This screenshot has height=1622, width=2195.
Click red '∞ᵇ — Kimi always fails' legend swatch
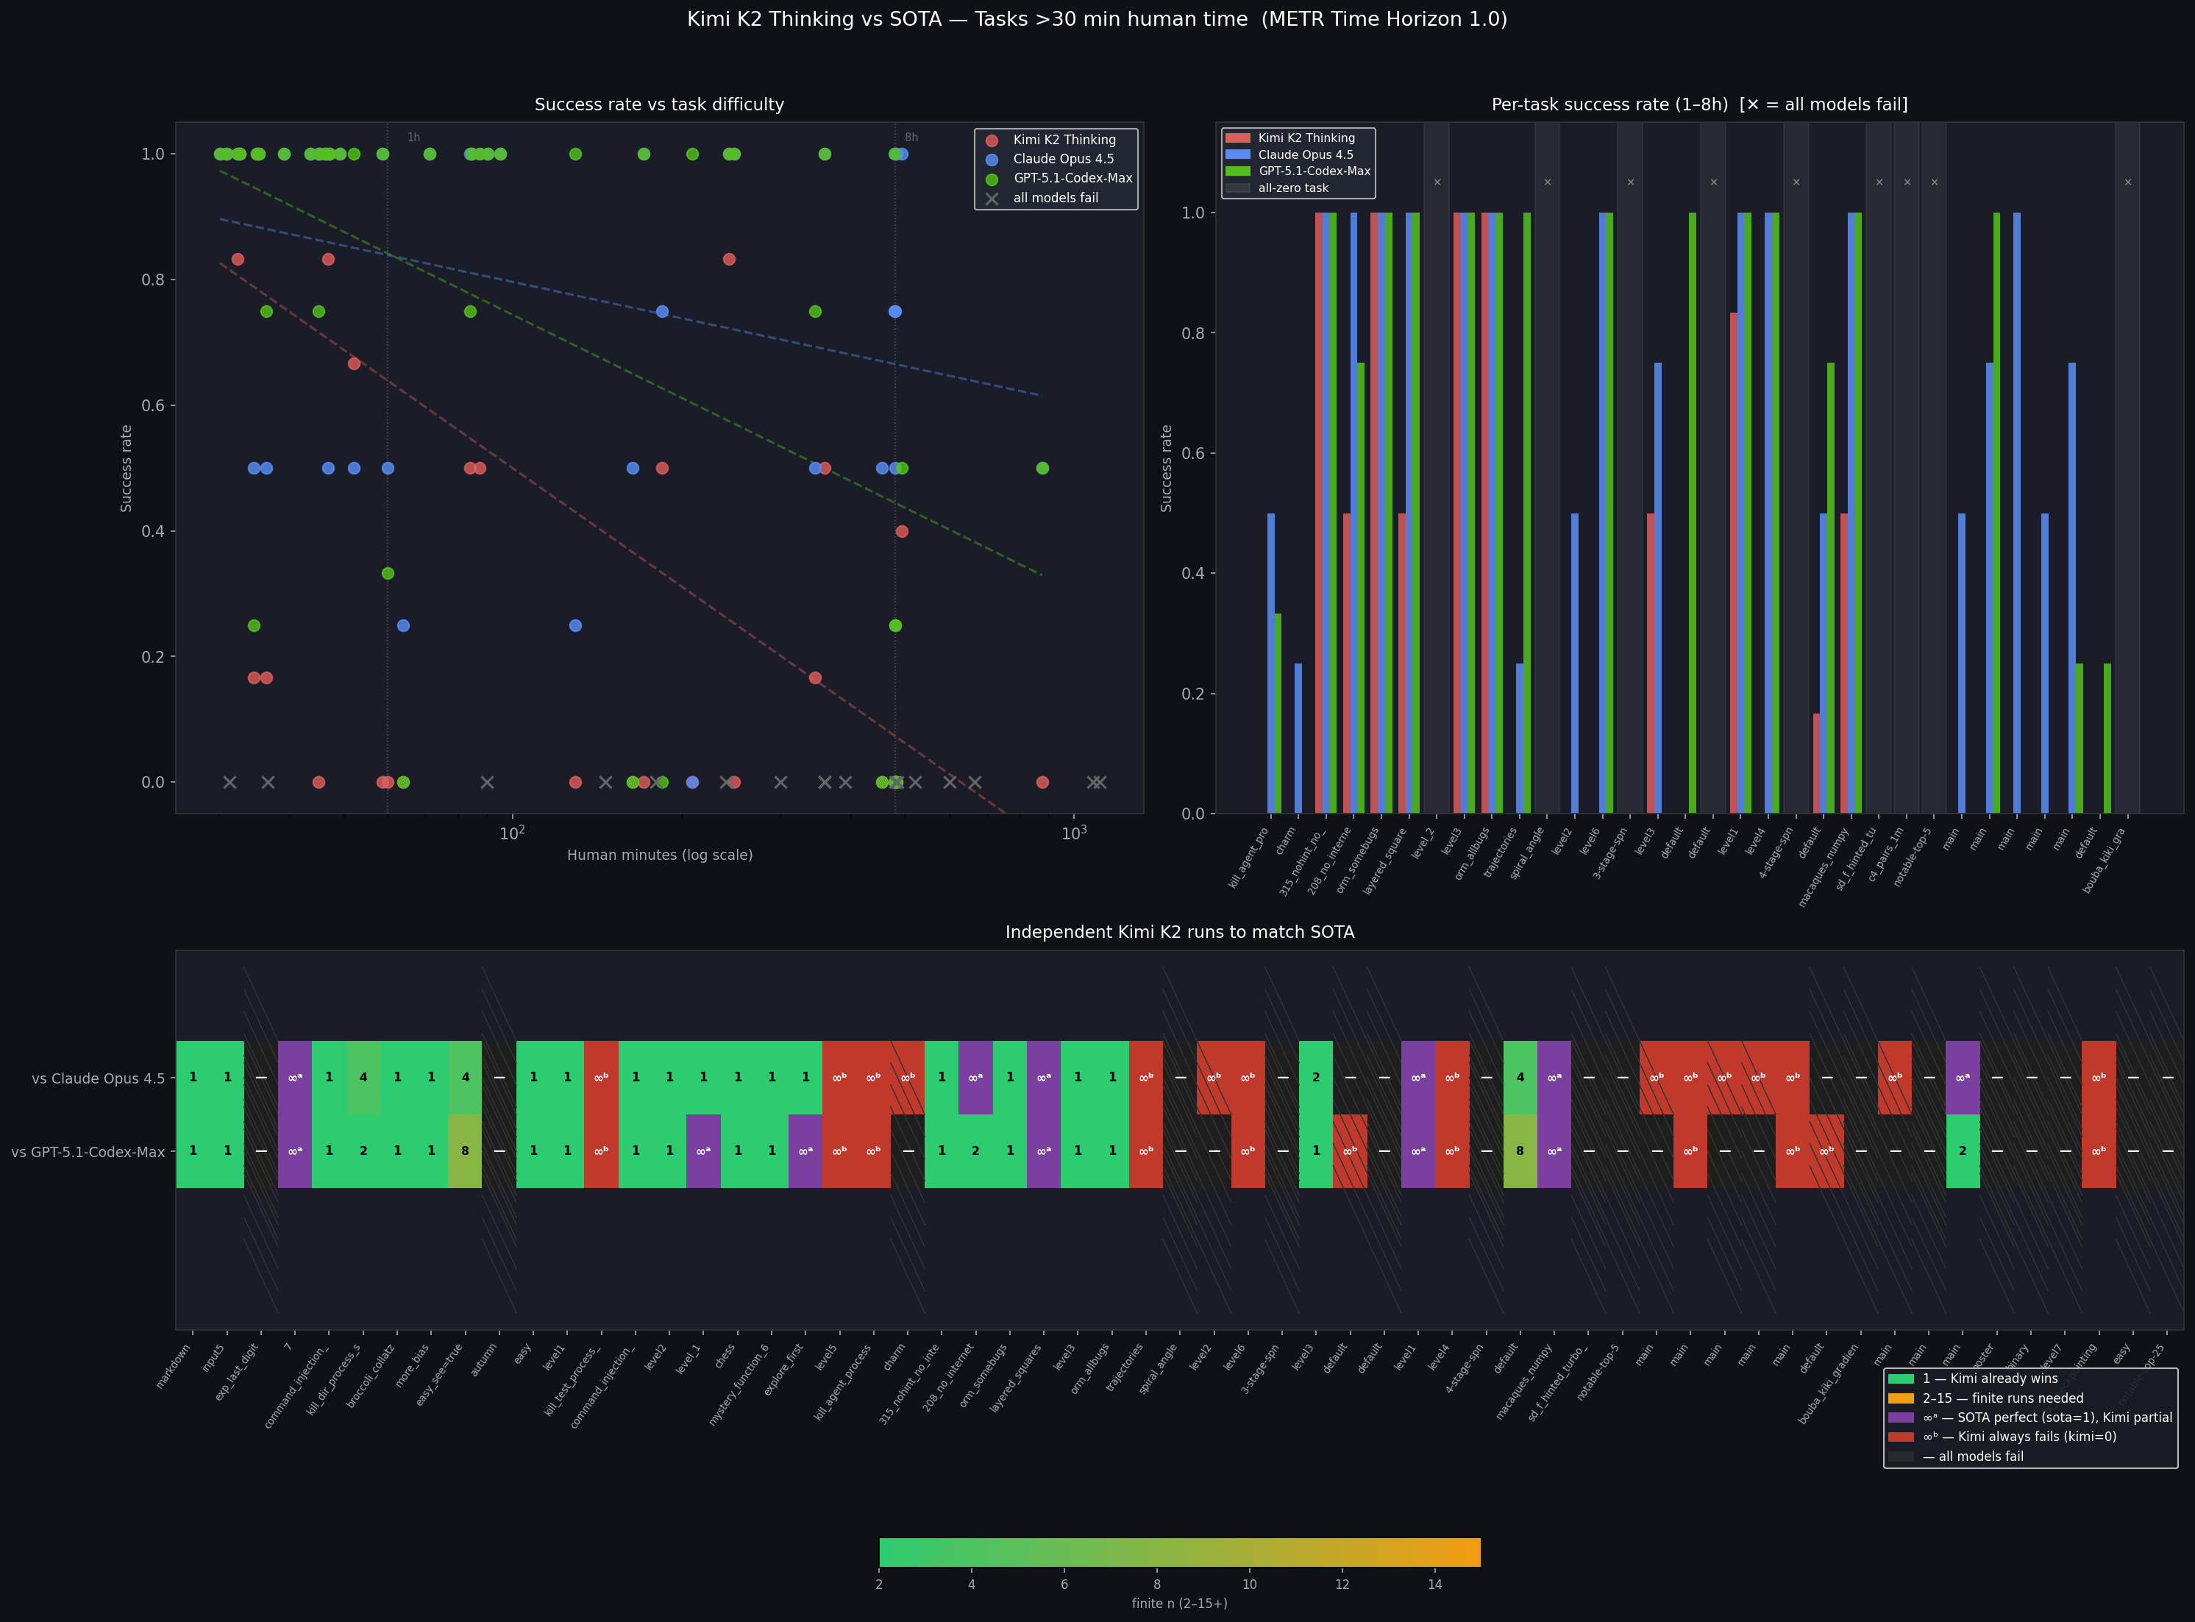[1901, 1437]
